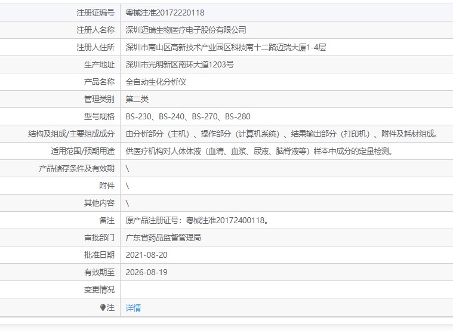Screen dimensions: 453x333
Task: Click the 适用范围/预期用途 label
Action: pyautogui.click(x=82, y=152)
